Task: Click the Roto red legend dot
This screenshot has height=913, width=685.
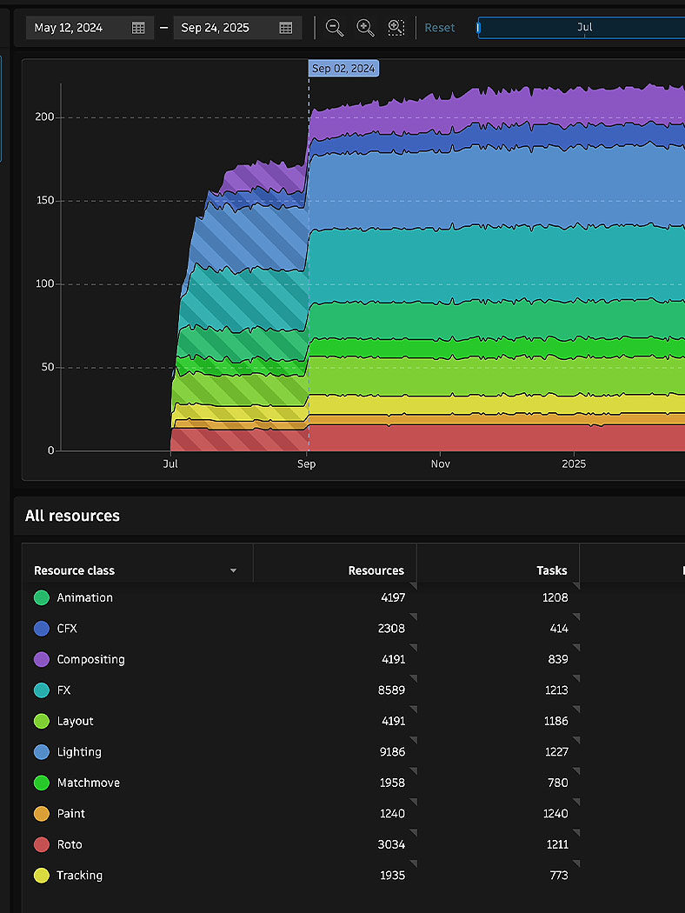Action: [42, 844]
